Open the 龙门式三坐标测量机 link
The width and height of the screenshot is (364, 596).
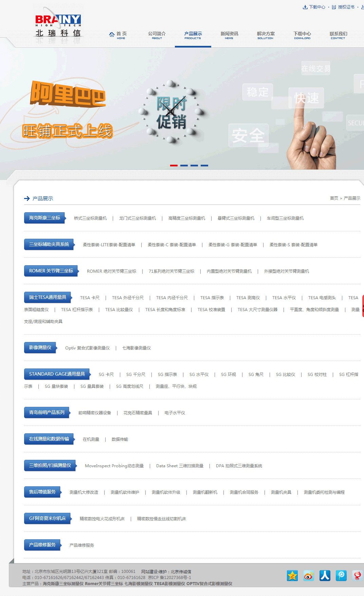click(138, 218)
